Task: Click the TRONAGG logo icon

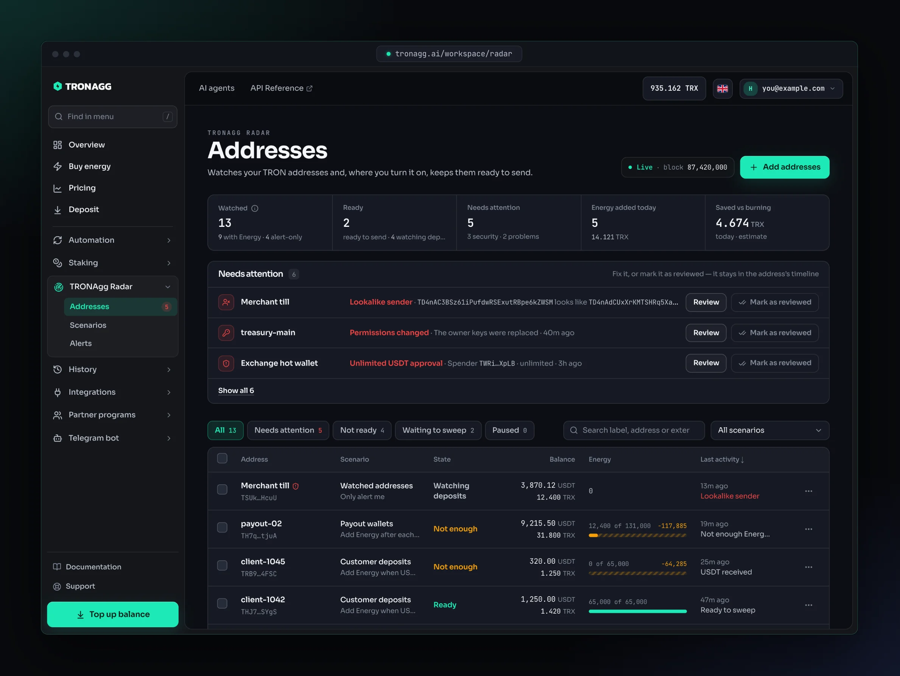Action: click(58, 86)
